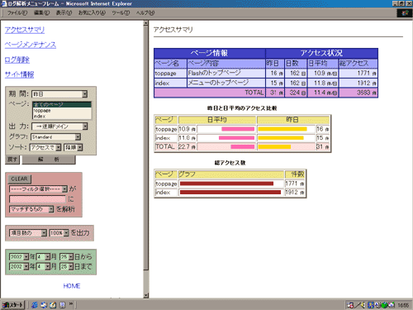
Task: Open the サイト情報 link
Action: click(19, 74)
